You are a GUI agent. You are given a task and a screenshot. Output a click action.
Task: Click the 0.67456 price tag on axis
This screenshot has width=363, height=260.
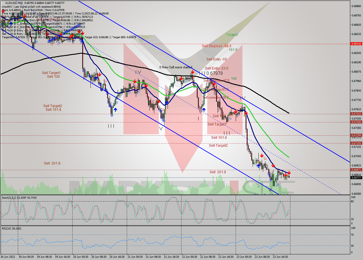pos(356,122)
